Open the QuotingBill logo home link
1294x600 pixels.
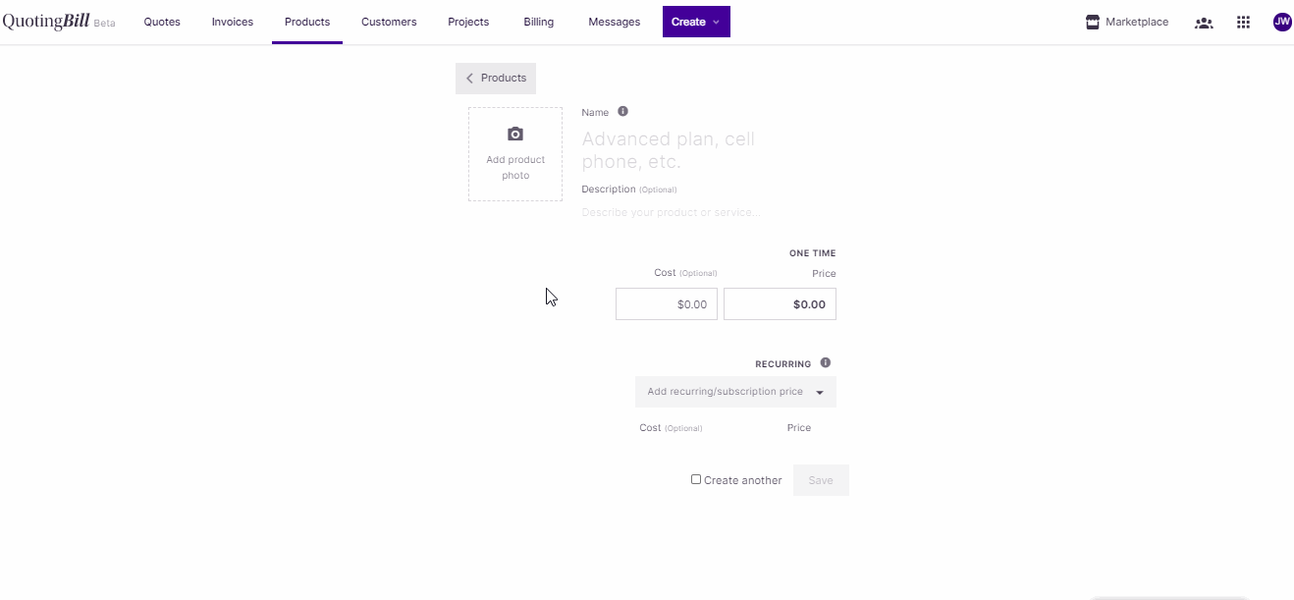[x=46, y=22]
